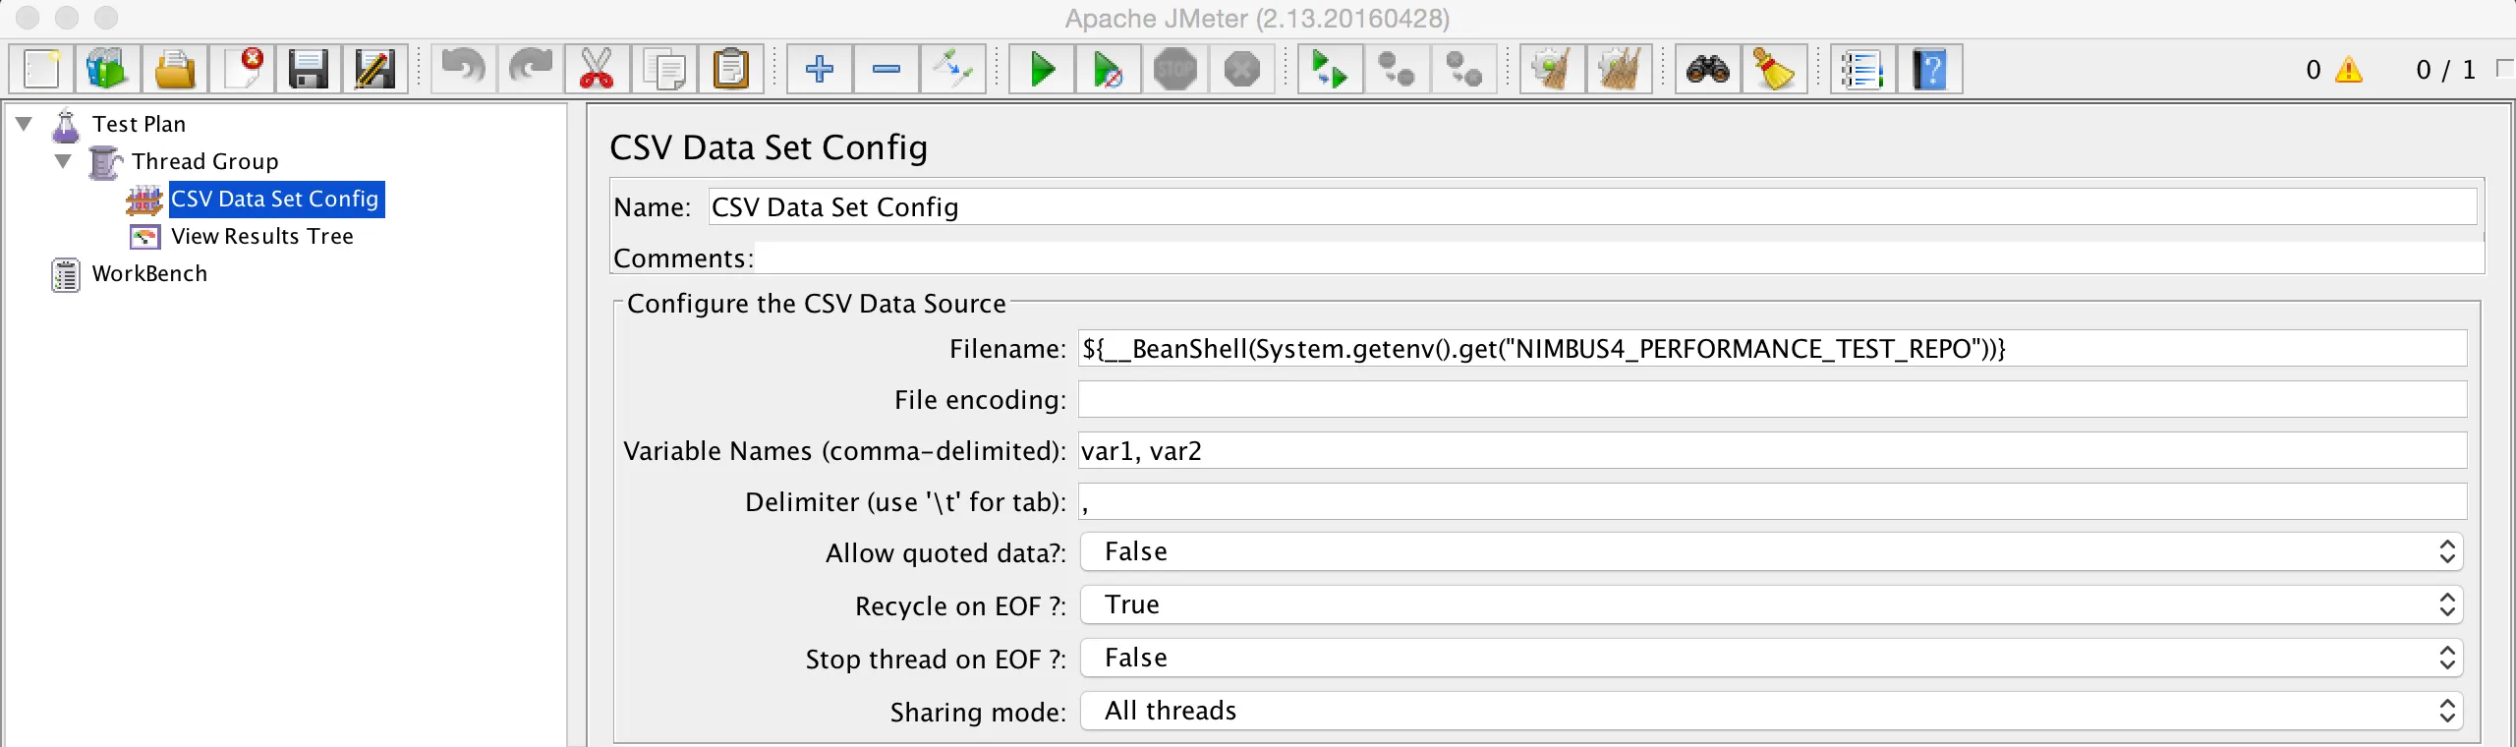Open an existing test plan file
Image resolution: width=2516 pixels, height=747 pixels.
pyautogui.click(x=175, y=70)
